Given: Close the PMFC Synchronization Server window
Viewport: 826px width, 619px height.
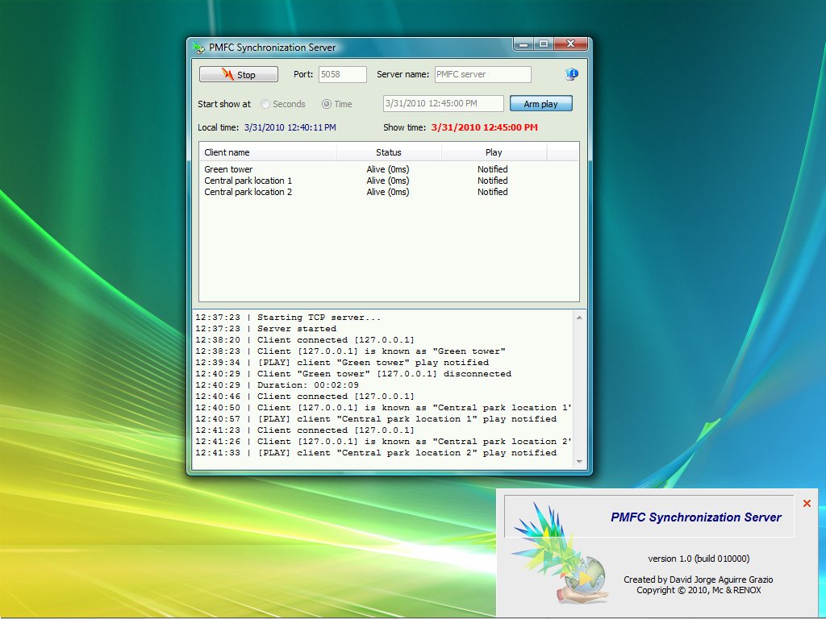Looking at the screenshot, I should 570,44.
